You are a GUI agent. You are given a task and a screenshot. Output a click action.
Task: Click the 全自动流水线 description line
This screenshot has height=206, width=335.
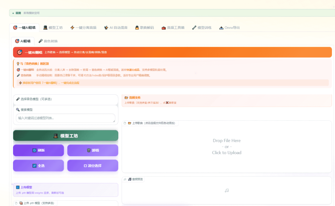click(x=102, y=70)
